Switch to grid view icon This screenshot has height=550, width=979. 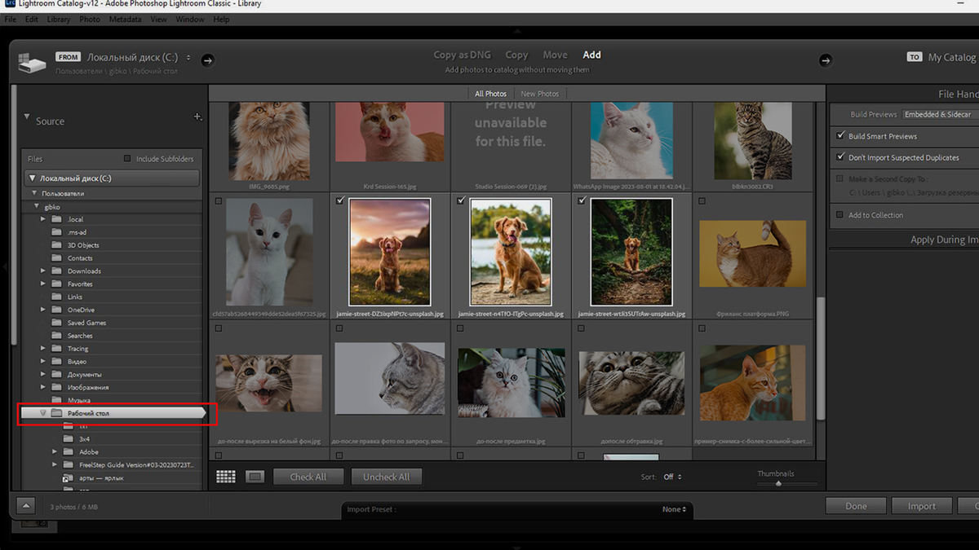226,477
